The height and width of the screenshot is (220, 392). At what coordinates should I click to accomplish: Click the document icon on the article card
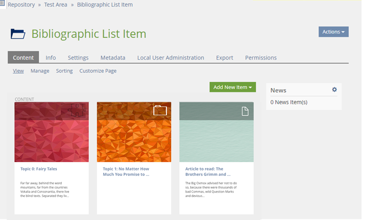tap(245, 111)
